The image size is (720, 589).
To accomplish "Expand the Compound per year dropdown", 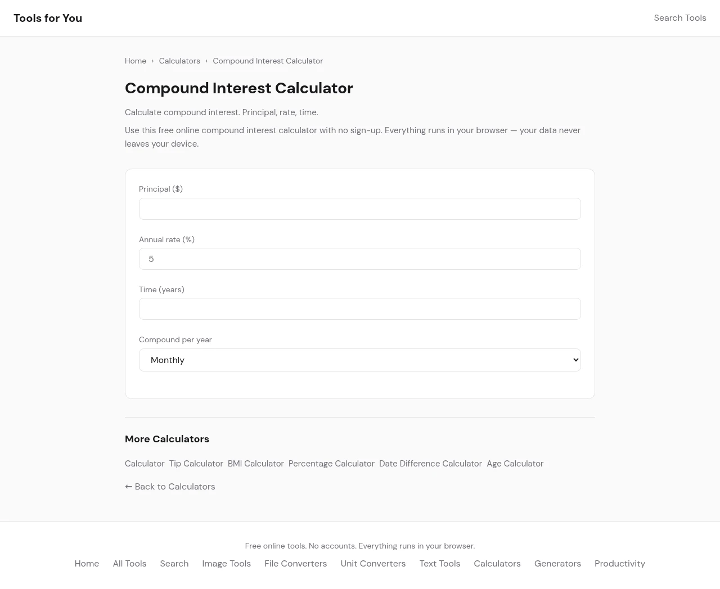I will (359, 360).
